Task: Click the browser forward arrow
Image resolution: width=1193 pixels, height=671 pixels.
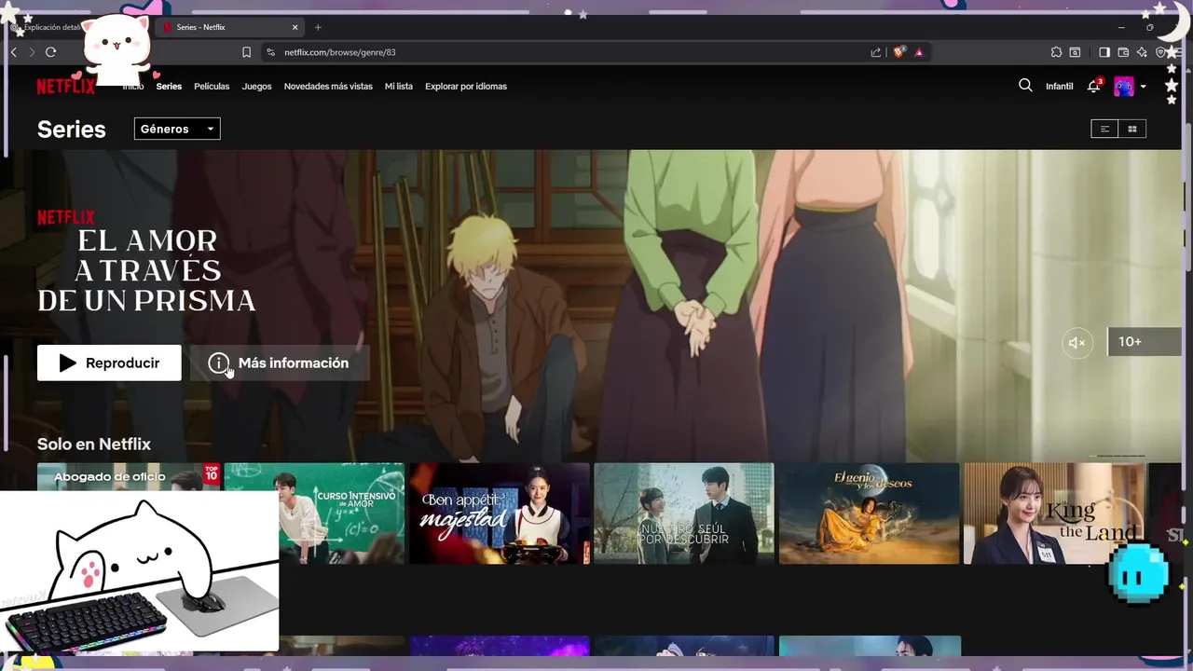Action: tap(31, 52)
